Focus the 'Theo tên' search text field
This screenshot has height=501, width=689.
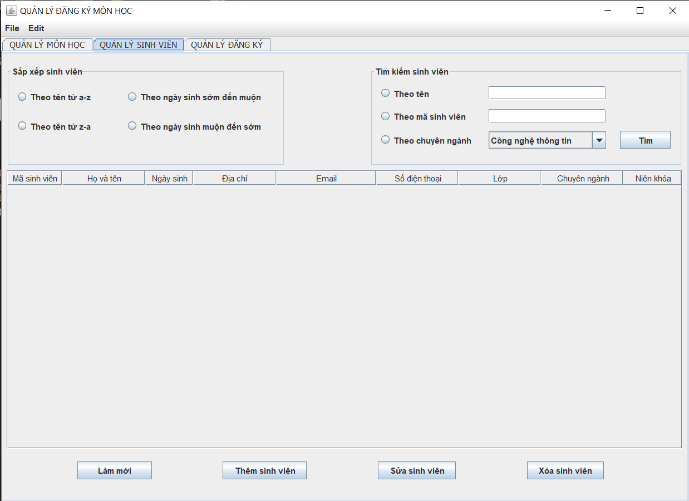(547, 93)
